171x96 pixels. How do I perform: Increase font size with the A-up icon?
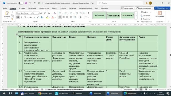point(41,13)
